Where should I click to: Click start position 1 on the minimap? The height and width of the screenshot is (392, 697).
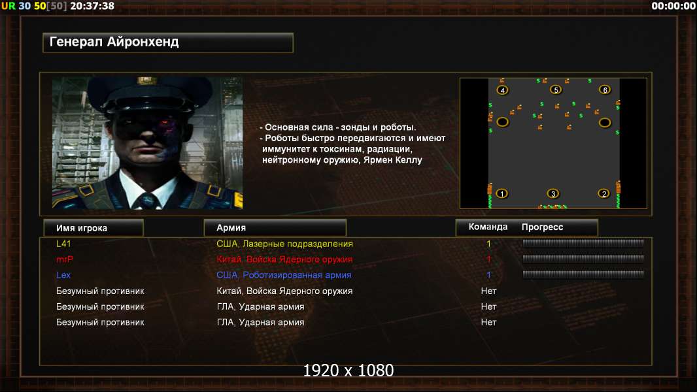502,193
